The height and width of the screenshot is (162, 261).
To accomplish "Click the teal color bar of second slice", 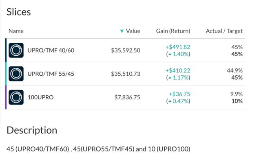I will click(x=6, y=74).
